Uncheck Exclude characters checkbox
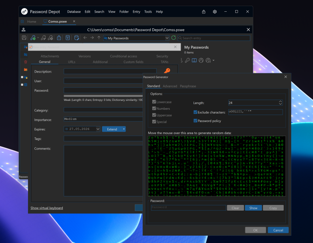The height and width of the screenshot is (243, 313). pyautogui.click(x=196, y=112)
